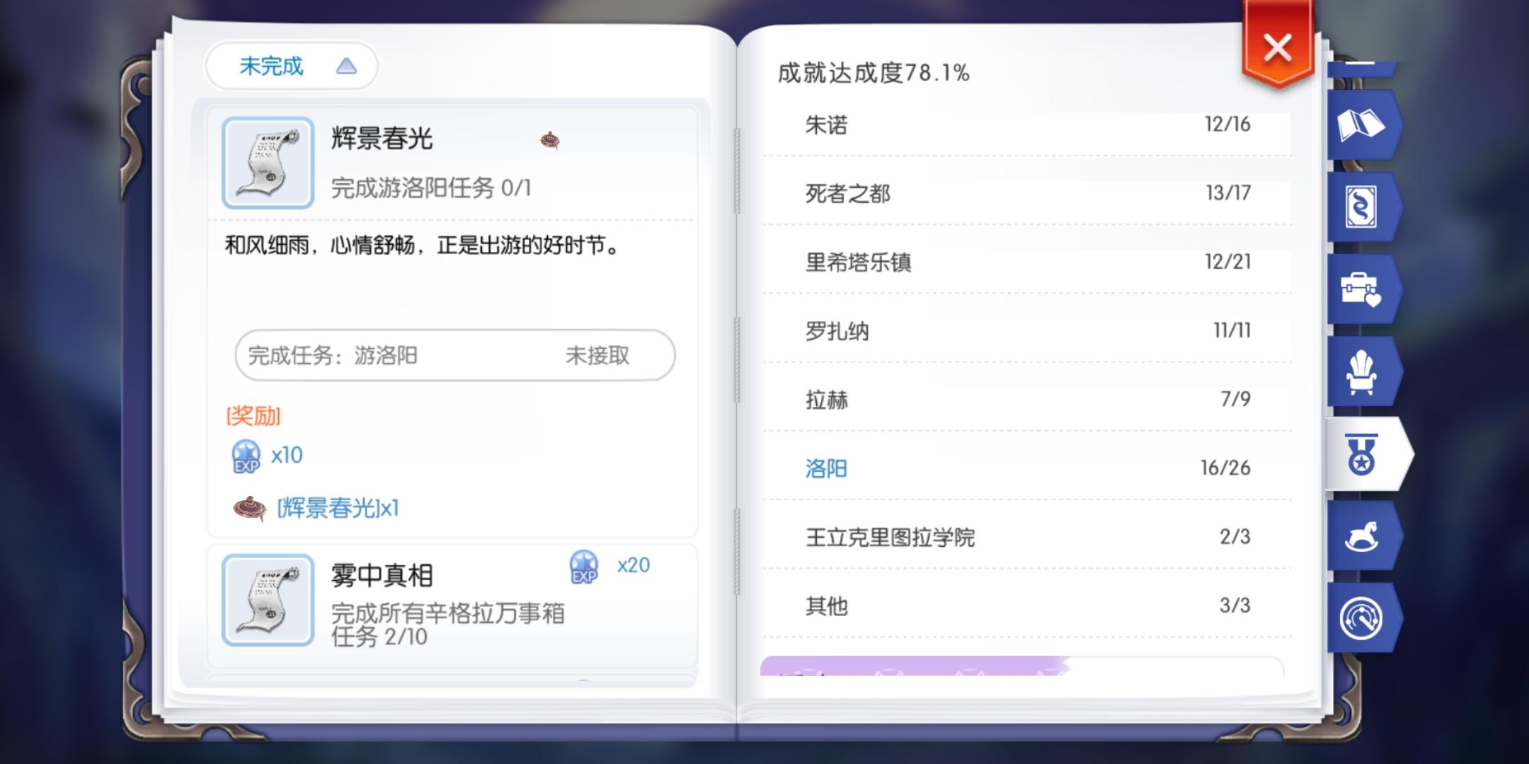Select the 死者之都 13/17 category
The height and width of the screenshot is (764, 1529).
[1027, 193]
